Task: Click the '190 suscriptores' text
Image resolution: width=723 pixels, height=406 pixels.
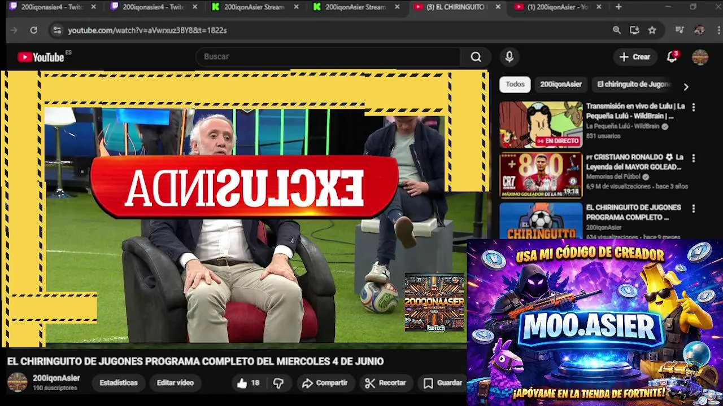Action: point(55,389)
